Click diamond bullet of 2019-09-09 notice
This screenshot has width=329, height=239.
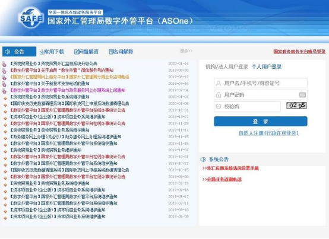tap(5, 218)
